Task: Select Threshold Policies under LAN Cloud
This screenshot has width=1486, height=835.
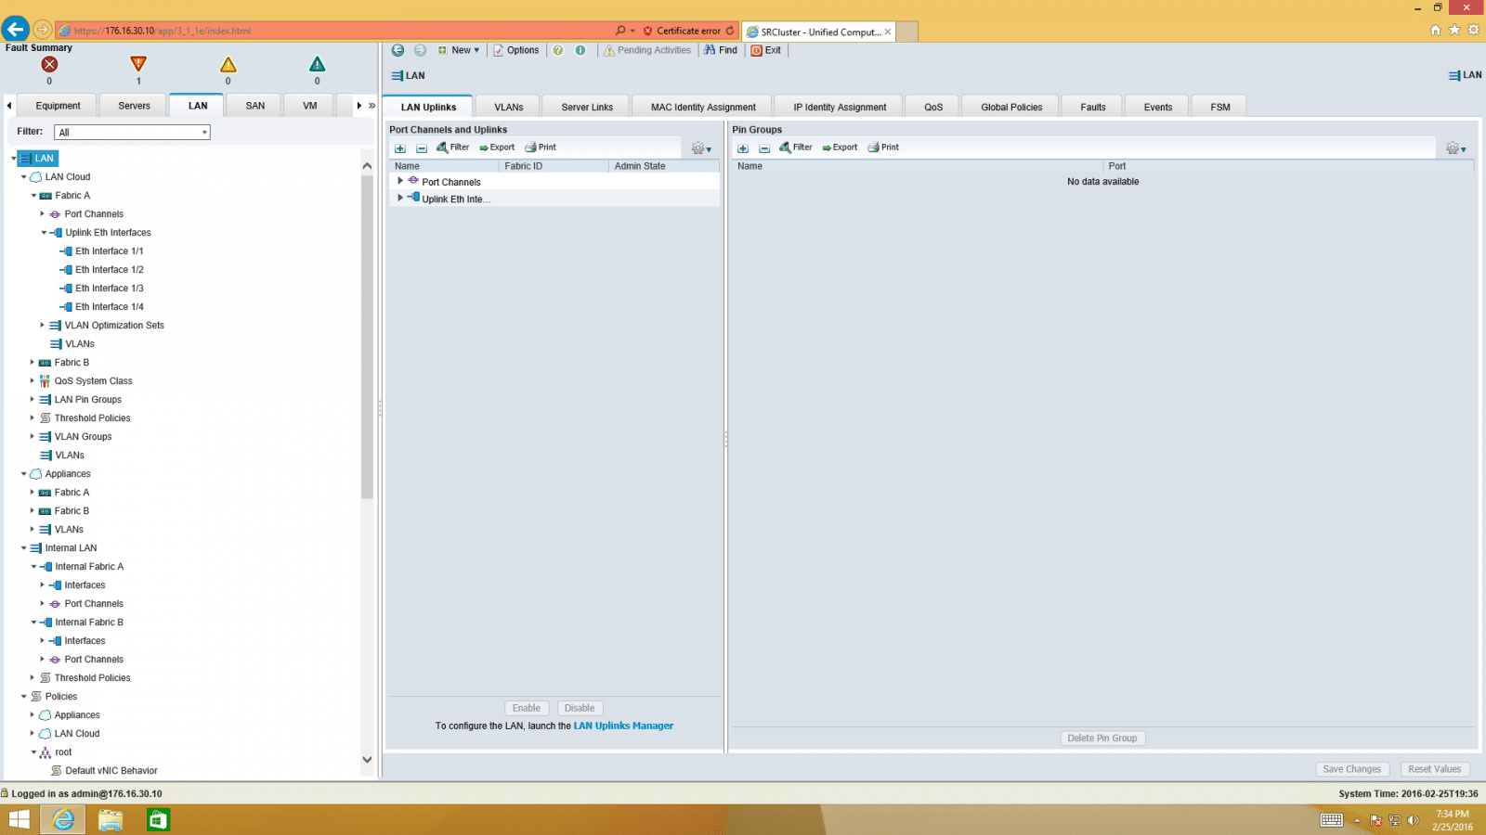Action: (x=92, y=418)
